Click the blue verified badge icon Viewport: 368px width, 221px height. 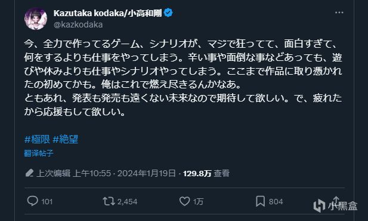point(168,13)
